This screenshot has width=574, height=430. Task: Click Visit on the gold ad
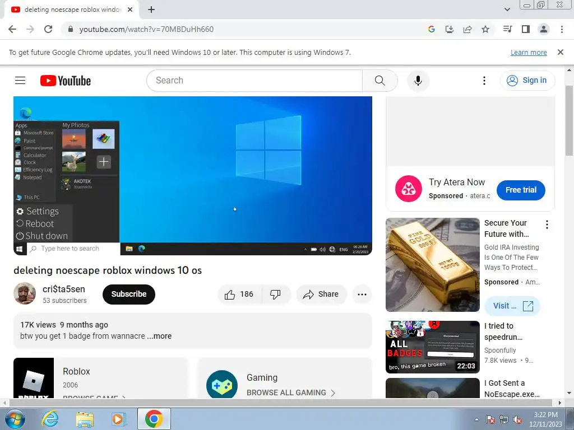coord(512,306)
